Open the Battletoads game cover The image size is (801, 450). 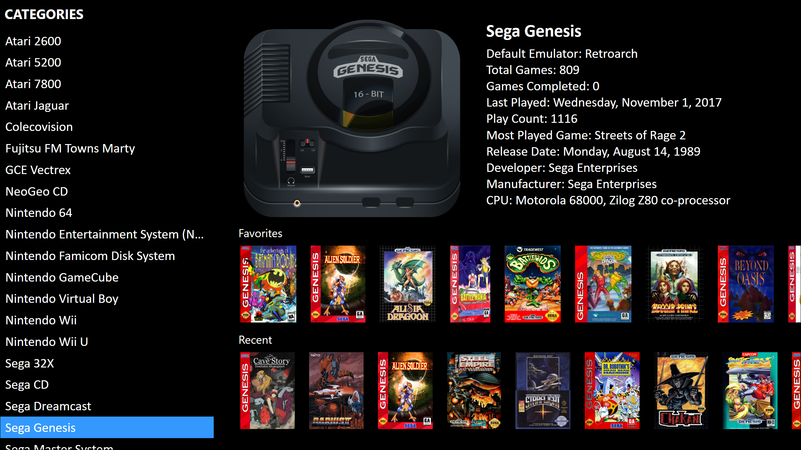tap(533, 284)
